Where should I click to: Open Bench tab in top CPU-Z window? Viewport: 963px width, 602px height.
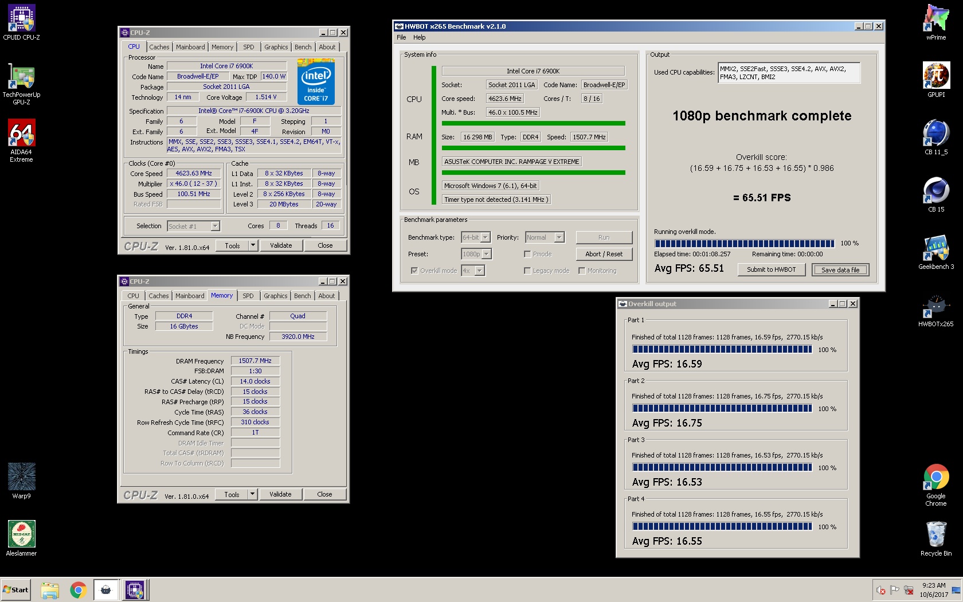click(x=303, y=47)
